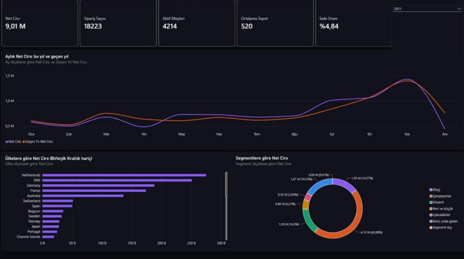Select the Yeni ve küçük legend item
The width and height of the screenshot is (464, 259).
(x=441, y=209)
